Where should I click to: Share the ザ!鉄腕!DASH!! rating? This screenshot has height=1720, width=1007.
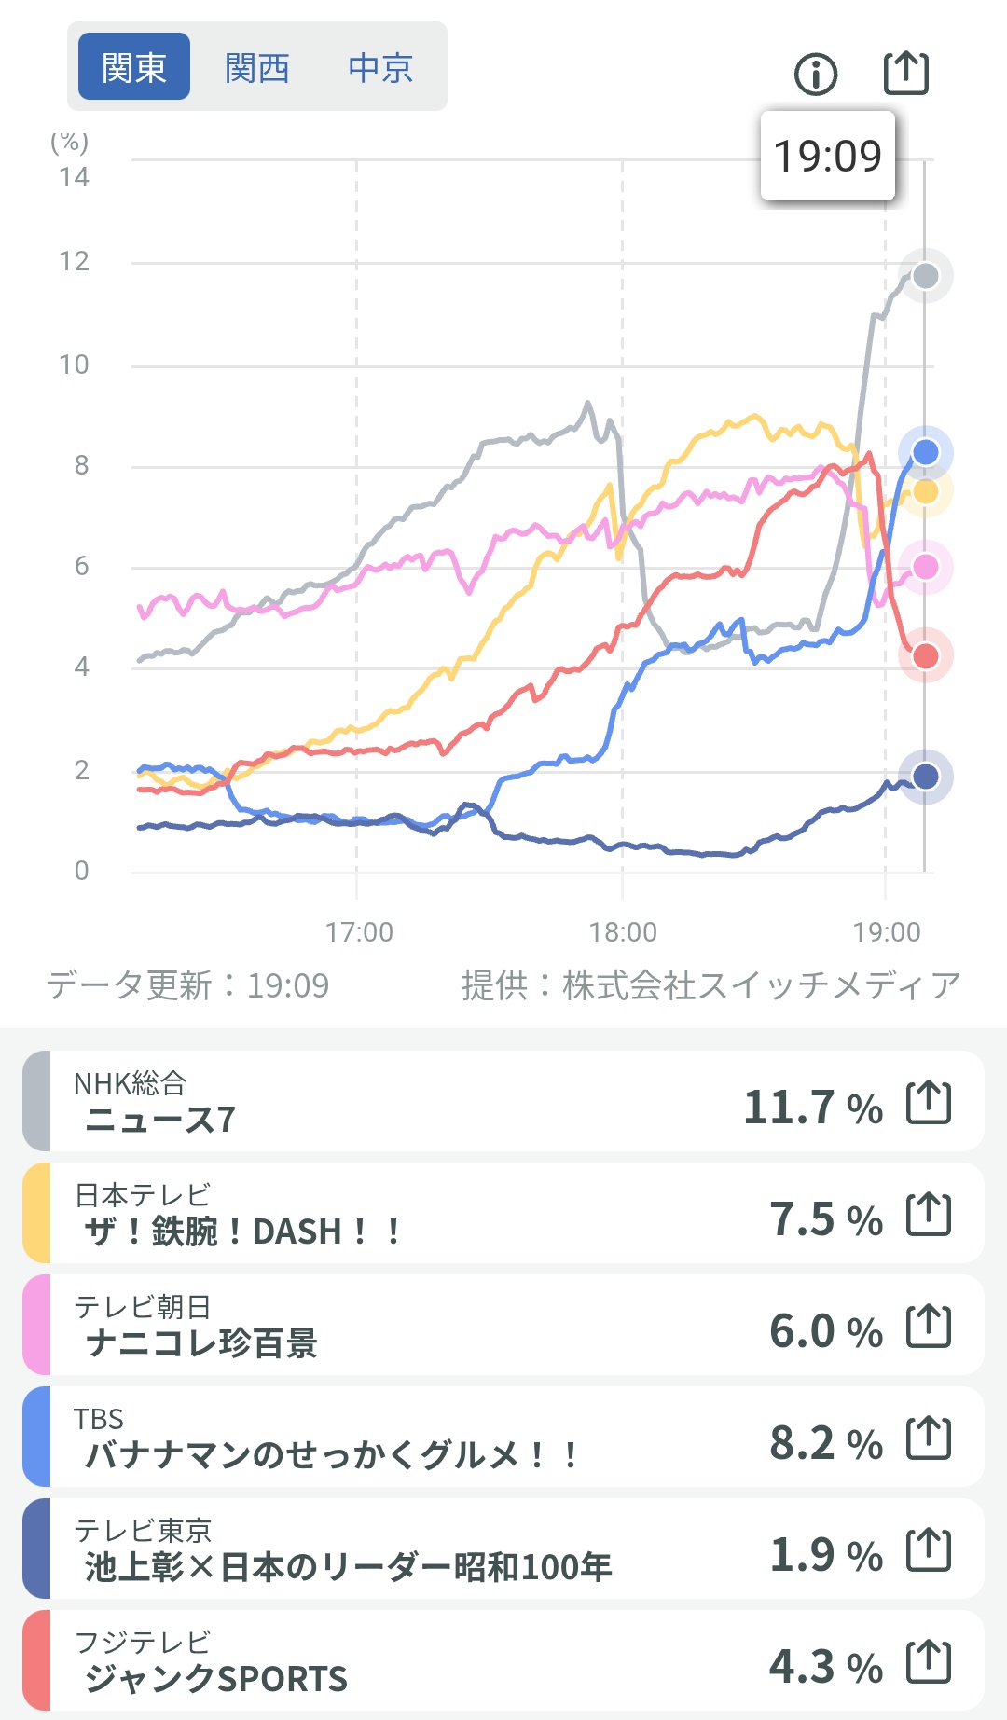tap(929, 1214)
